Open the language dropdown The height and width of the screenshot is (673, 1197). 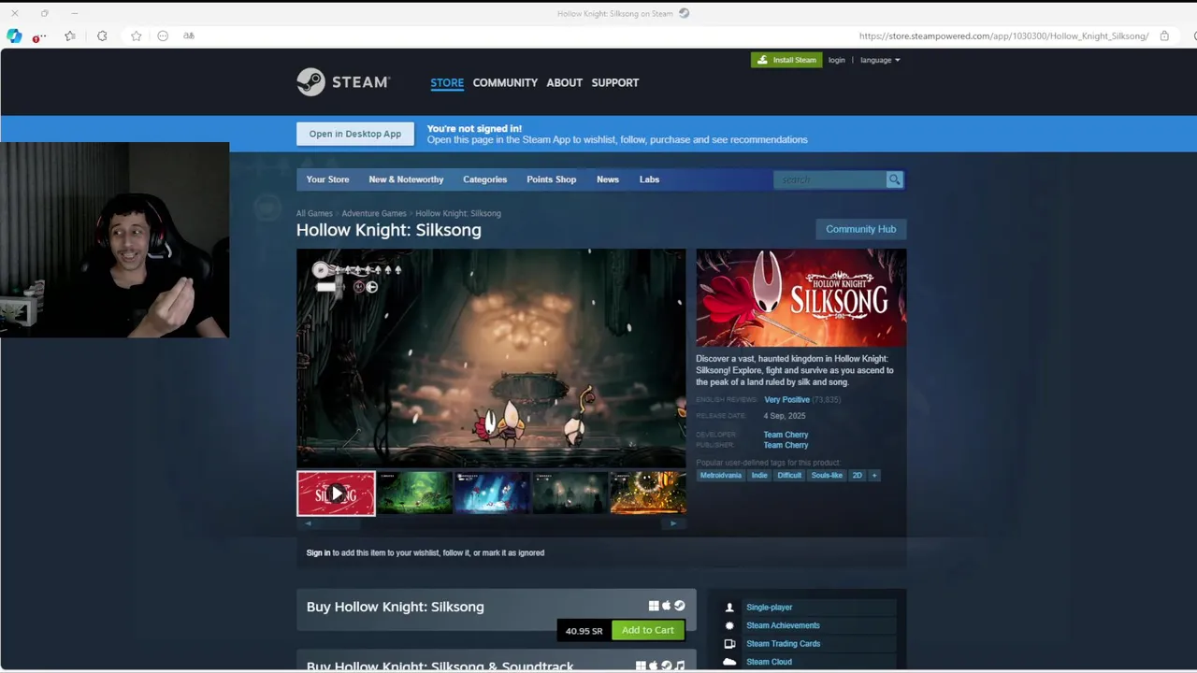[880, 60]
